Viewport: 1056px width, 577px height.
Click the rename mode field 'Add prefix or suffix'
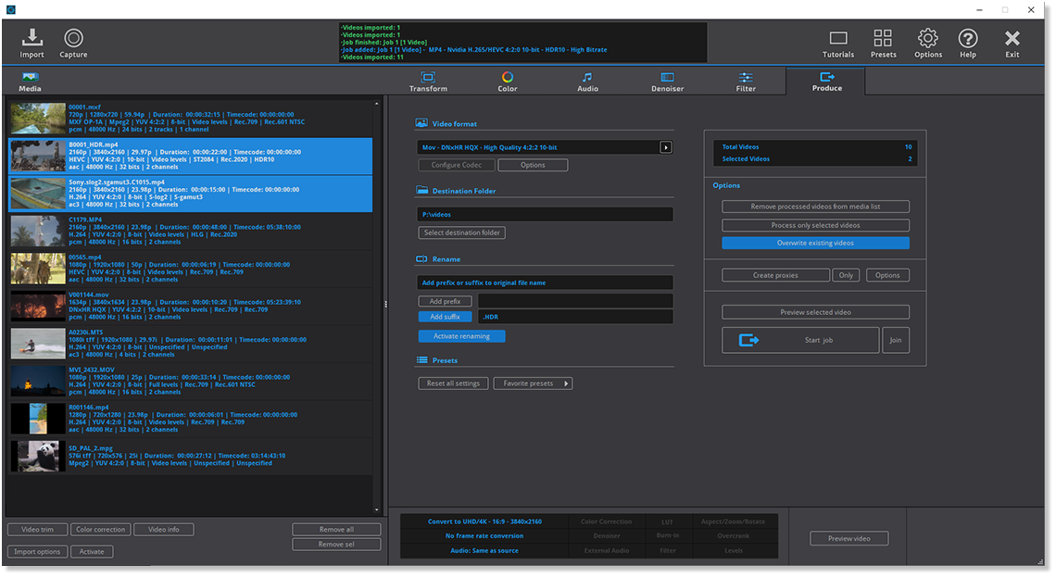545,283
